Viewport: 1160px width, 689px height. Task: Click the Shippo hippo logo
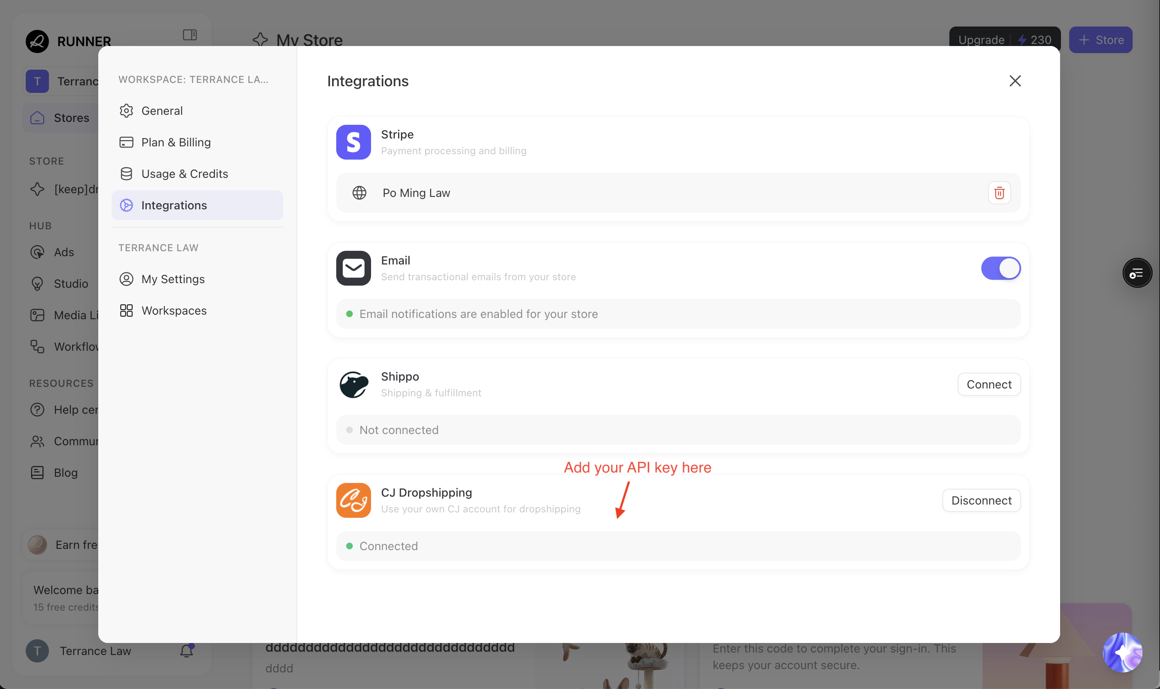click(353, 384)
